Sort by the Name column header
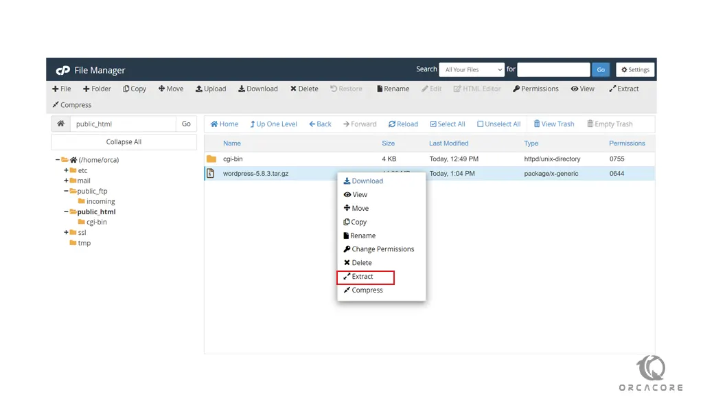This screenshot has height=412, width=703. coord(232,144)
